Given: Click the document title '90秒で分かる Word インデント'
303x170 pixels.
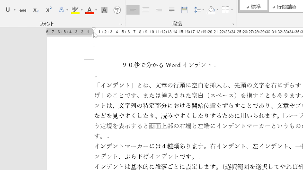Looking at the screenshot, I should coord(168,65).
